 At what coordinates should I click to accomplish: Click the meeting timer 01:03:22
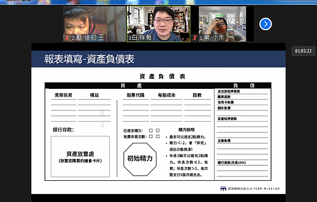point(303,51)
